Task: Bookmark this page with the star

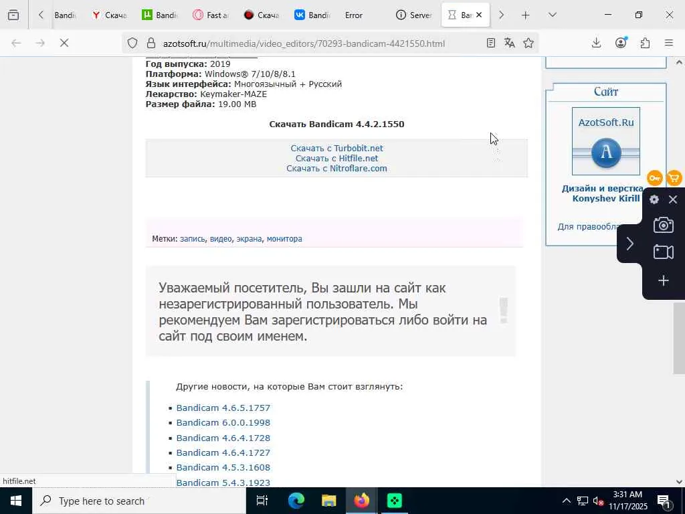Action: 528,43
